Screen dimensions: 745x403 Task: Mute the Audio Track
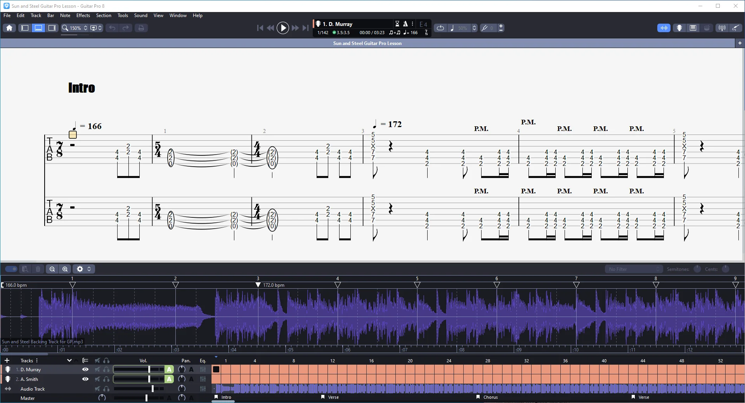click(x=97, y=389)
